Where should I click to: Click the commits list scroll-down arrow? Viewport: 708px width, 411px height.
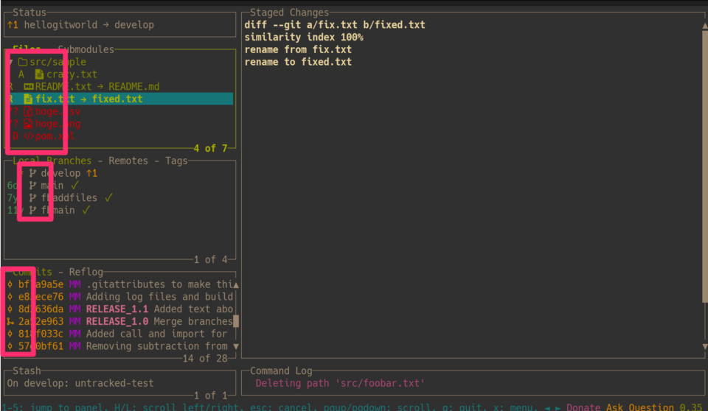236,346
